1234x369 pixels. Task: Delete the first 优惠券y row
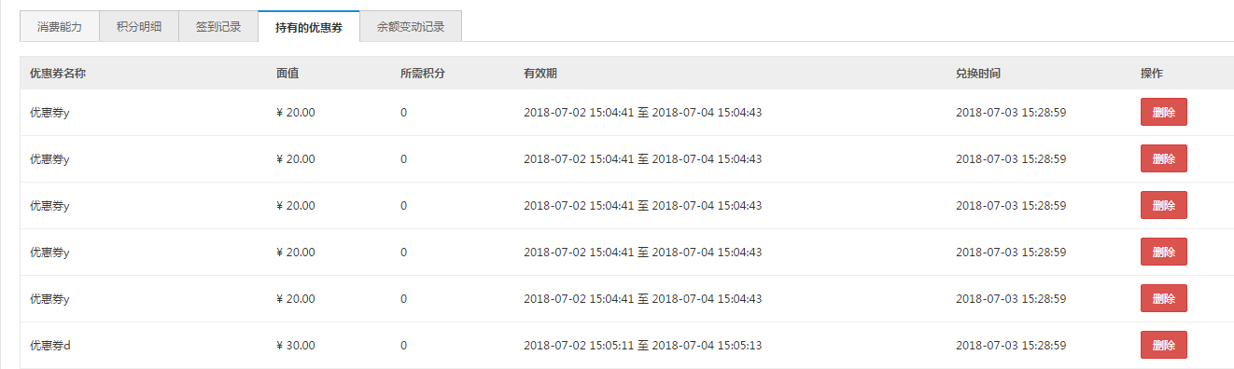click(1164, 112)
